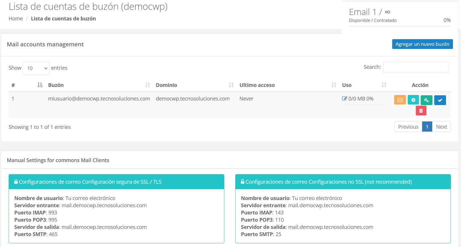Click the mailbox usage progress bar

coord(364,105)
